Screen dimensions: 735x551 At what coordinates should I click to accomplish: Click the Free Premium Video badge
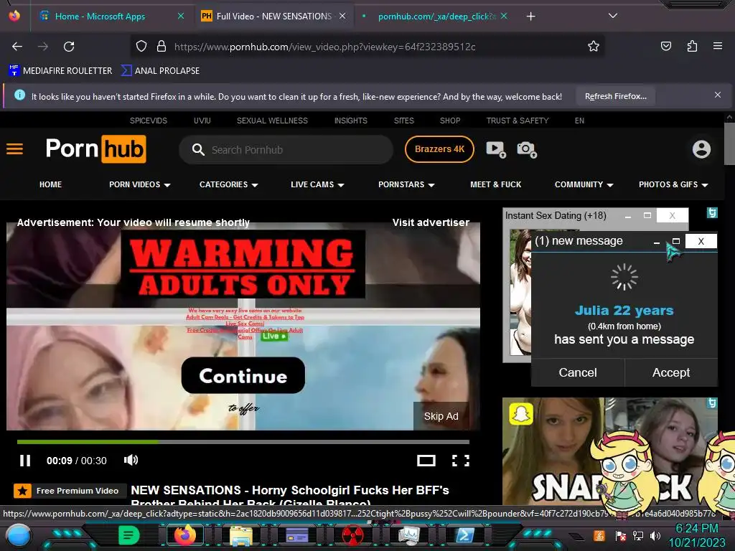(70, 491)
